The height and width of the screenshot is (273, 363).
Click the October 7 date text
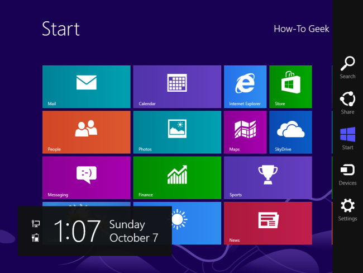pyautogui.click(x=134, y=238)
